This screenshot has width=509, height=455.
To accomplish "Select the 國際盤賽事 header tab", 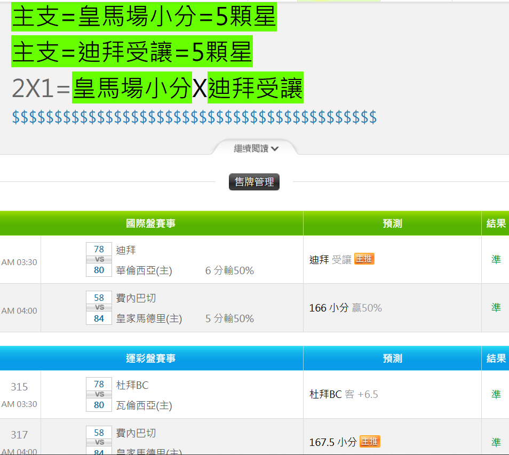I will coord(151,223).
